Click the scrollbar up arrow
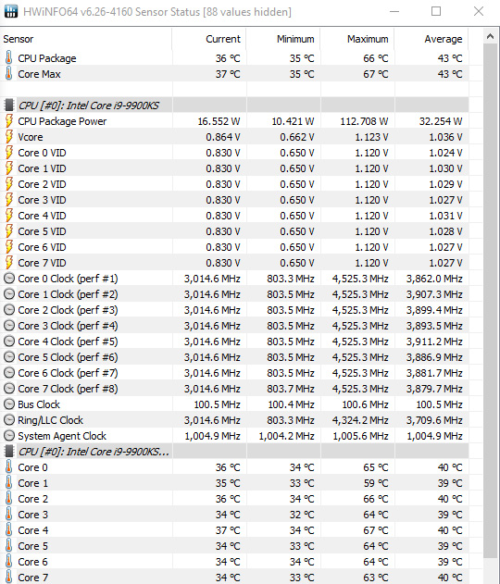The width and height of the screenshot is (500, 584). pyautogui.click(x=490, y=36)
